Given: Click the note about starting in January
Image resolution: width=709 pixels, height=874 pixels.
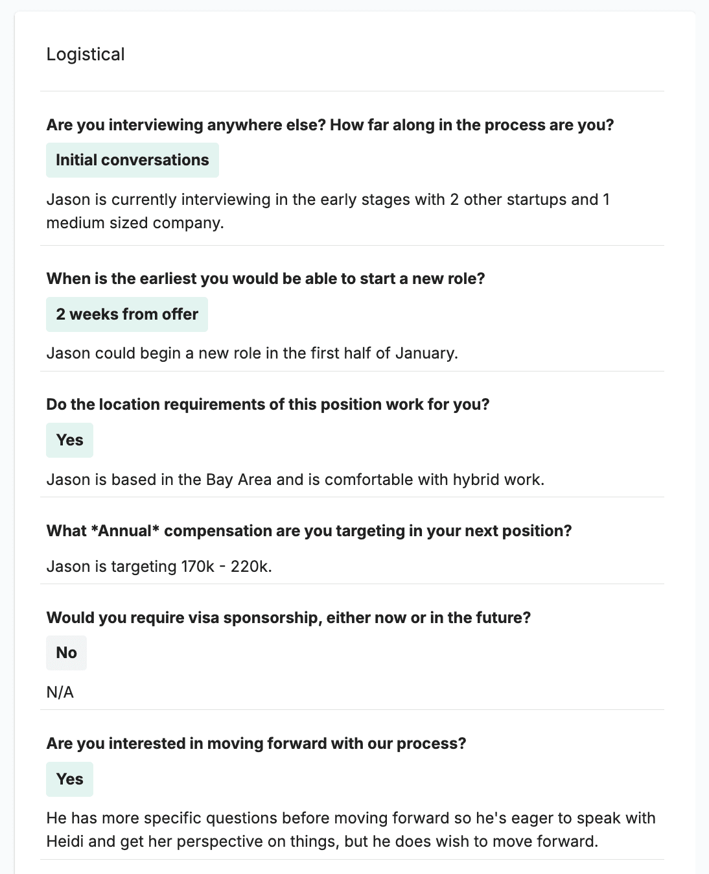Looking at the screenshot, I should [x=252, y=353].
